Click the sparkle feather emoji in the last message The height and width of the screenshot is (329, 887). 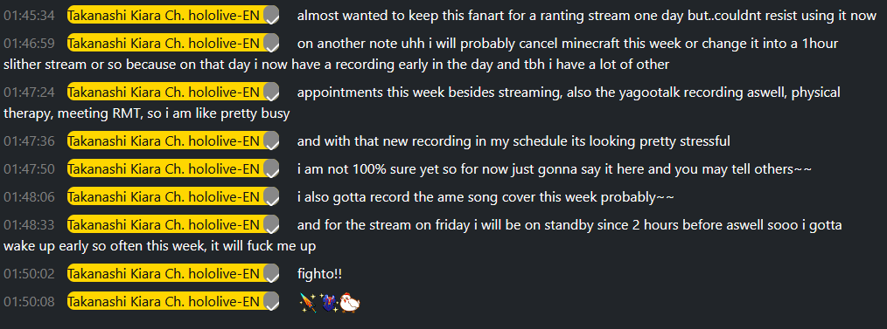point(307,303)
